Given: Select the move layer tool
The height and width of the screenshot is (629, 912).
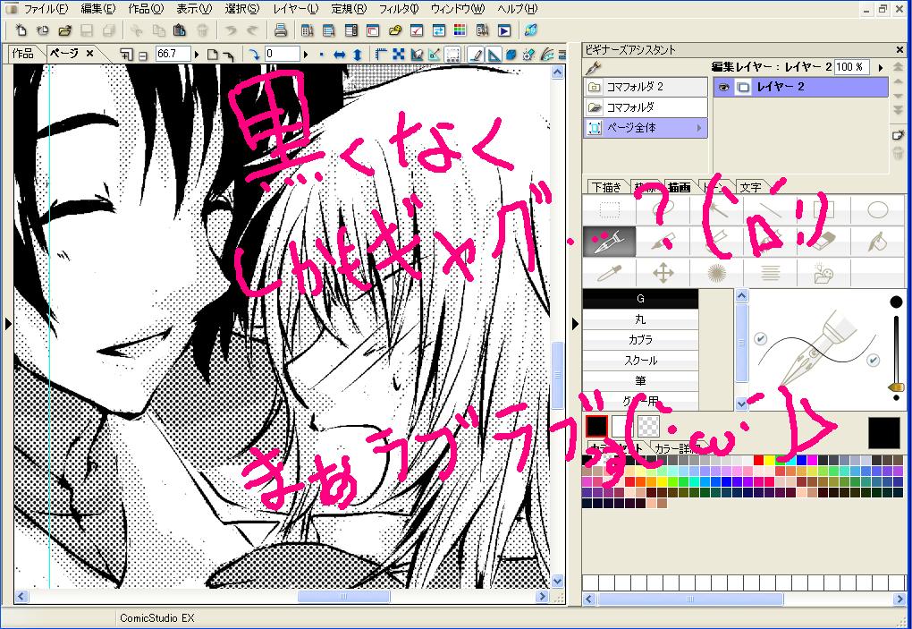Looking at the screenshot, I should tap(663, 272).
